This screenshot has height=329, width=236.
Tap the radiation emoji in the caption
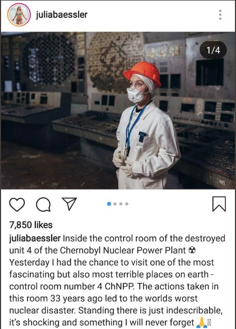pos(192,251)
